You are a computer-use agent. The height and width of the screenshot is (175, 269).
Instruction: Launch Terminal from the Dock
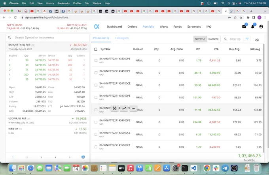click(x=185, y=168)
